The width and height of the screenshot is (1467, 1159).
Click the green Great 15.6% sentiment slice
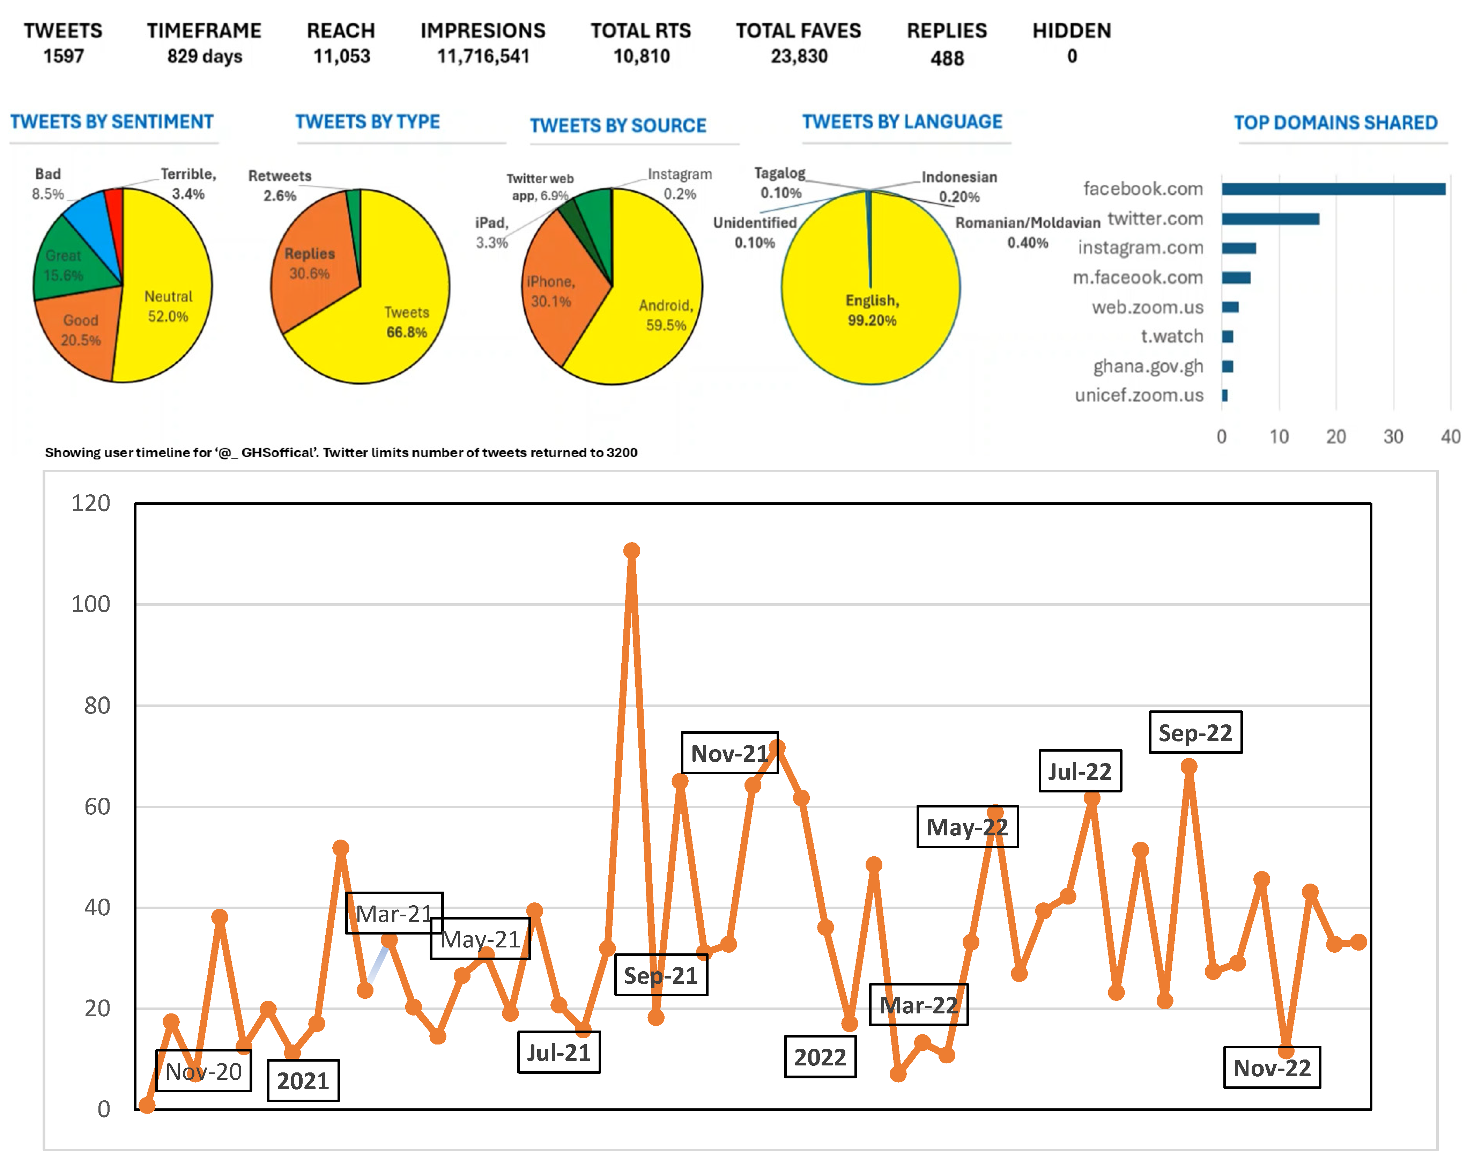65,266
